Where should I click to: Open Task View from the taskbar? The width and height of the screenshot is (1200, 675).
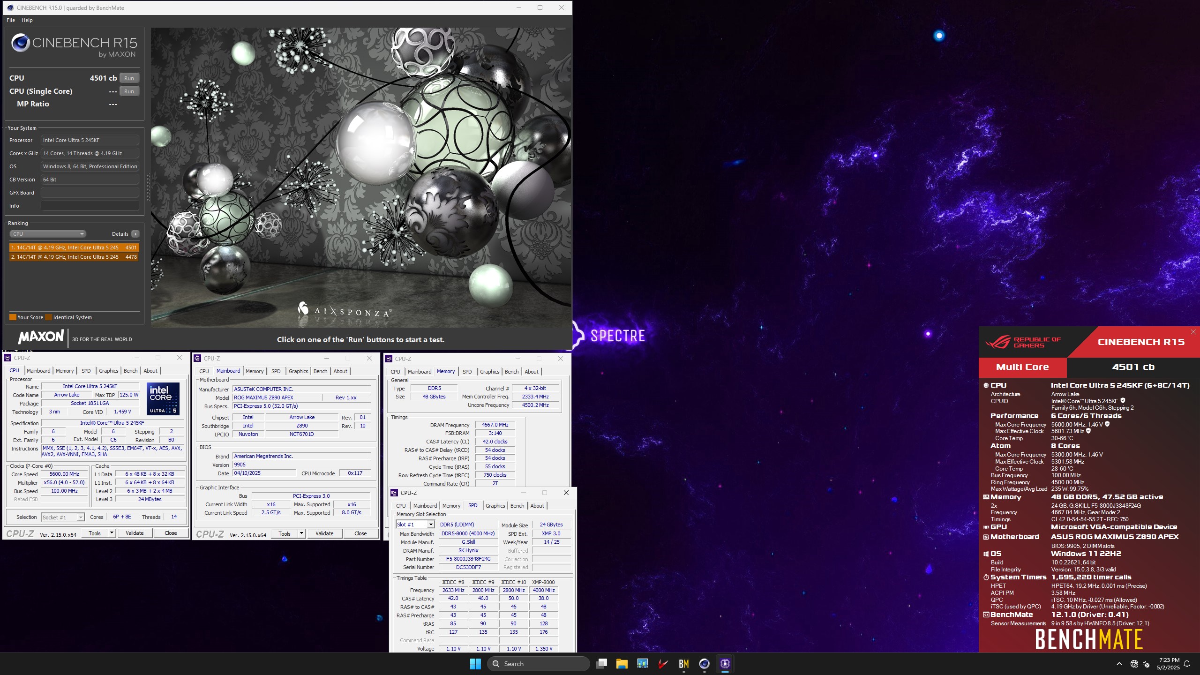(x=601, y=664)
